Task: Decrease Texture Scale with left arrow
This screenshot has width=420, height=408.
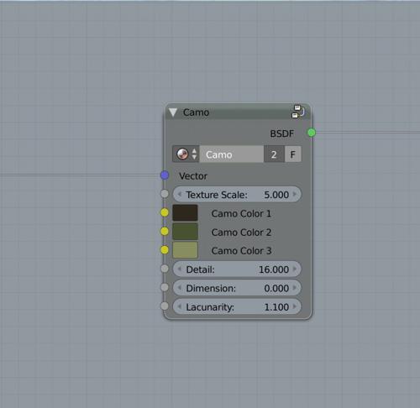Action: [x=180, y=194]
